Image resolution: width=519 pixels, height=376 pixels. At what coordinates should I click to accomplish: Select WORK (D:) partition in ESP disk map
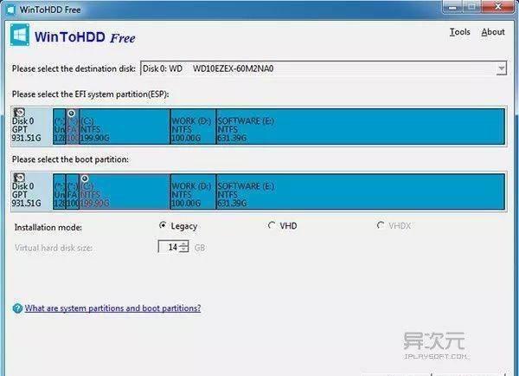[x=193, y=126]
